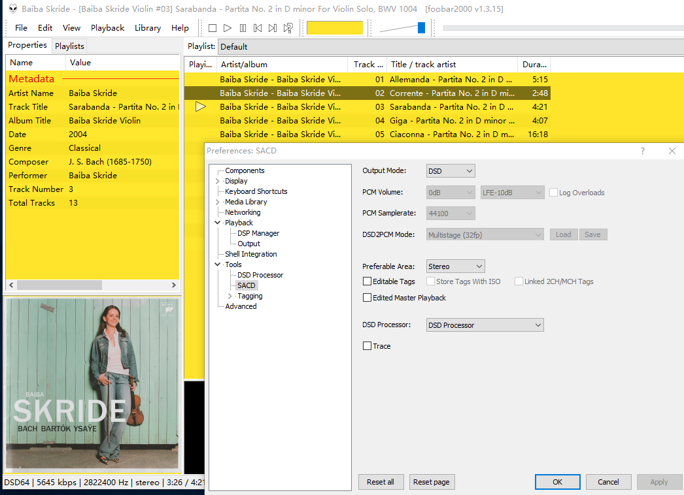Click the volume slider handle

(x=421, y=27)
